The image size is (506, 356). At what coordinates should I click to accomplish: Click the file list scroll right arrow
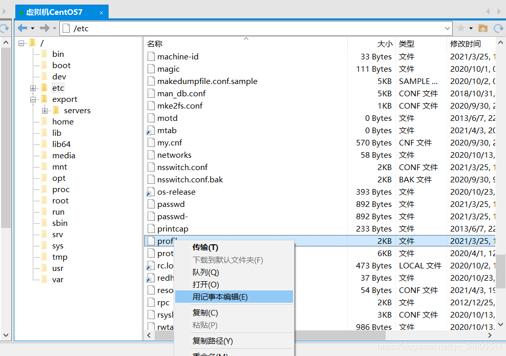(x=490, y=336)
